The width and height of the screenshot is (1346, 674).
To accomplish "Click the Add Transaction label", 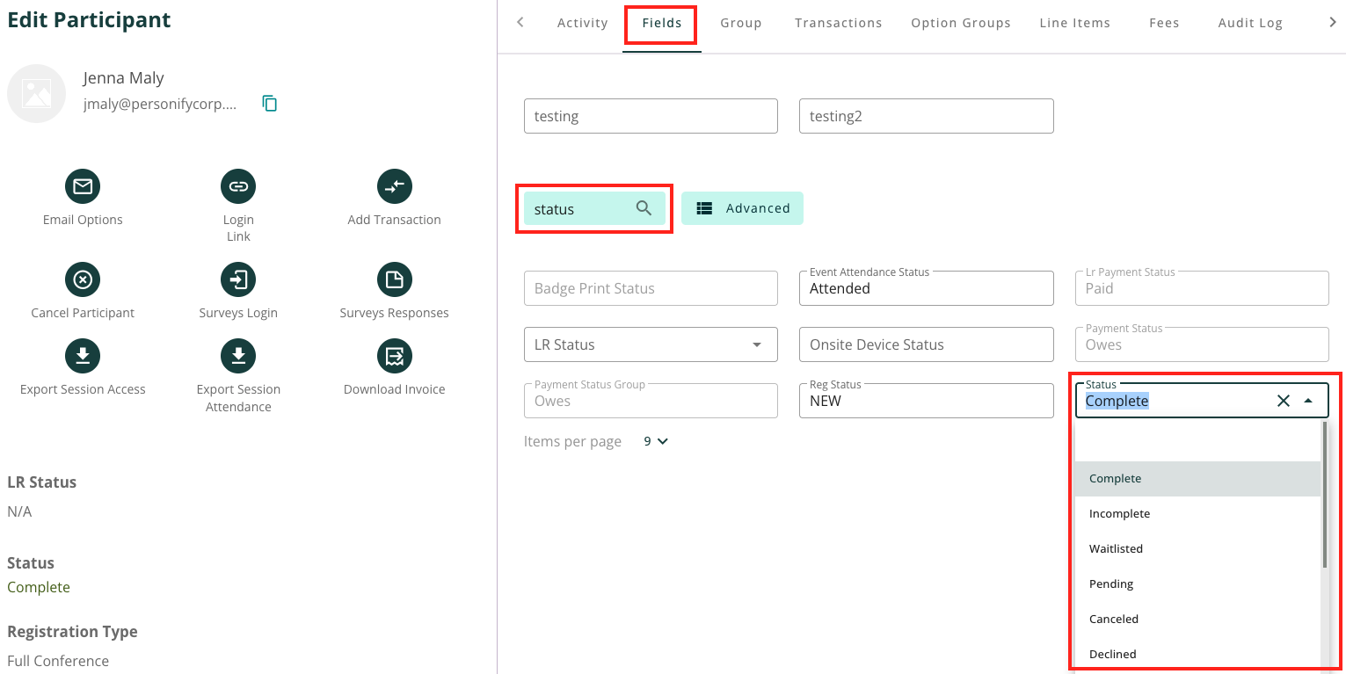I will tap(395, 220).
